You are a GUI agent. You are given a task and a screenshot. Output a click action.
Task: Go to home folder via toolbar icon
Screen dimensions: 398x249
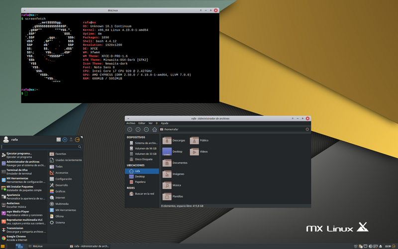tap(154, 129)
